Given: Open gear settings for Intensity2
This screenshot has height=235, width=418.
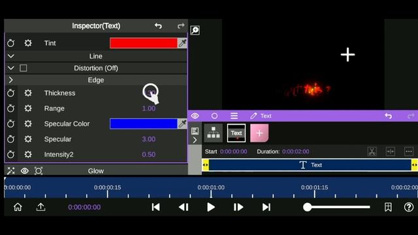Looking at the screenshot, I should tap(28, 154).
